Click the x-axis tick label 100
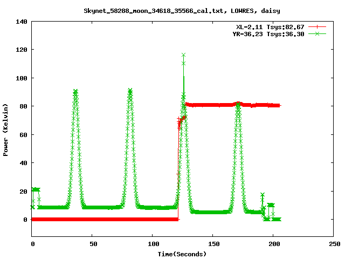 tap(153, 244)
